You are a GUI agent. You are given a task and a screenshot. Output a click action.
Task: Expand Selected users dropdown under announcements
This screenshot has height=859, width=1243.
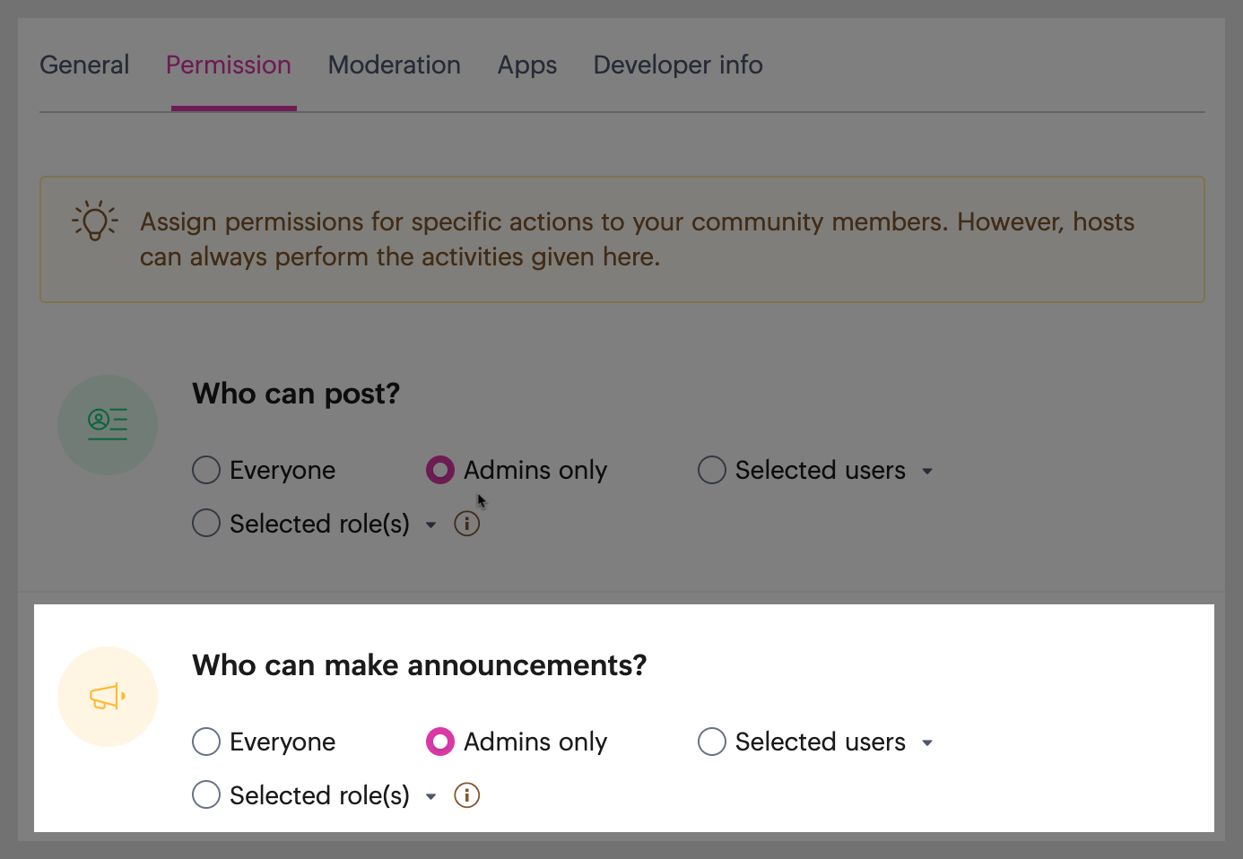[x=927, y=742]
